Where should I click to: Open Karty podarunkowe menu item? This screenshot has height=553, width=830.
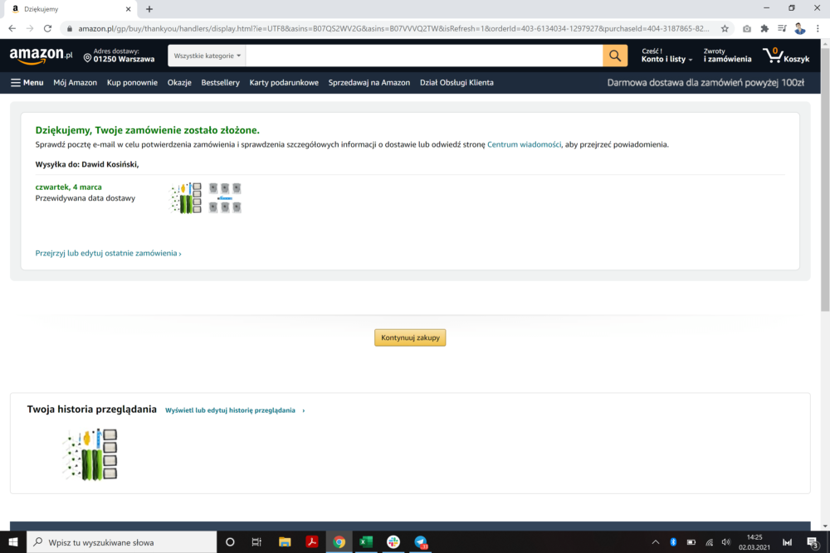pos(284,82)
